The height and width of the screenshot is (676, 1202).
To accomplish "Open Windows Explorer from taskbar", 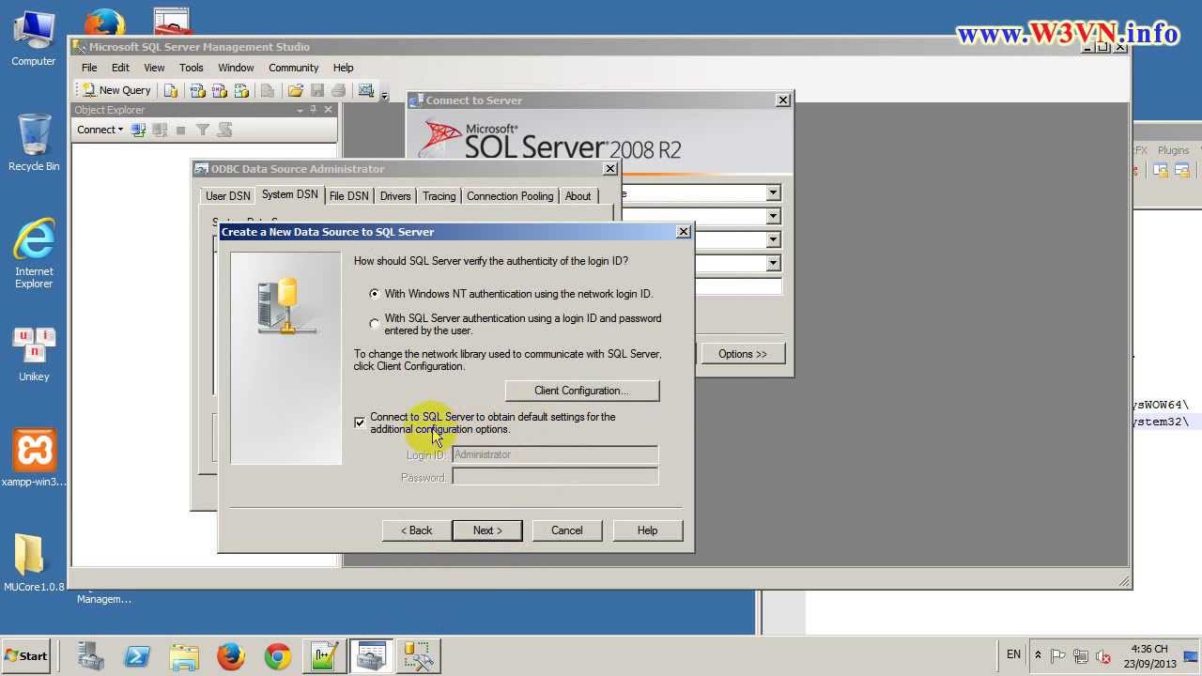I will (184, 655).
